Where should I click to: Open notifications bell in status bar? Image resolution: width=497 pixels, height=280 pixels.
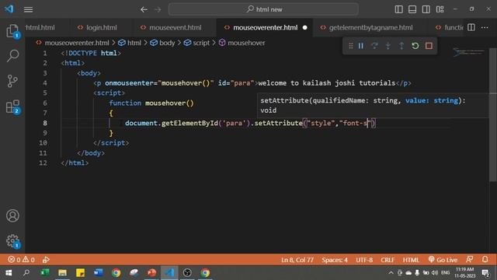coord(485,259)
